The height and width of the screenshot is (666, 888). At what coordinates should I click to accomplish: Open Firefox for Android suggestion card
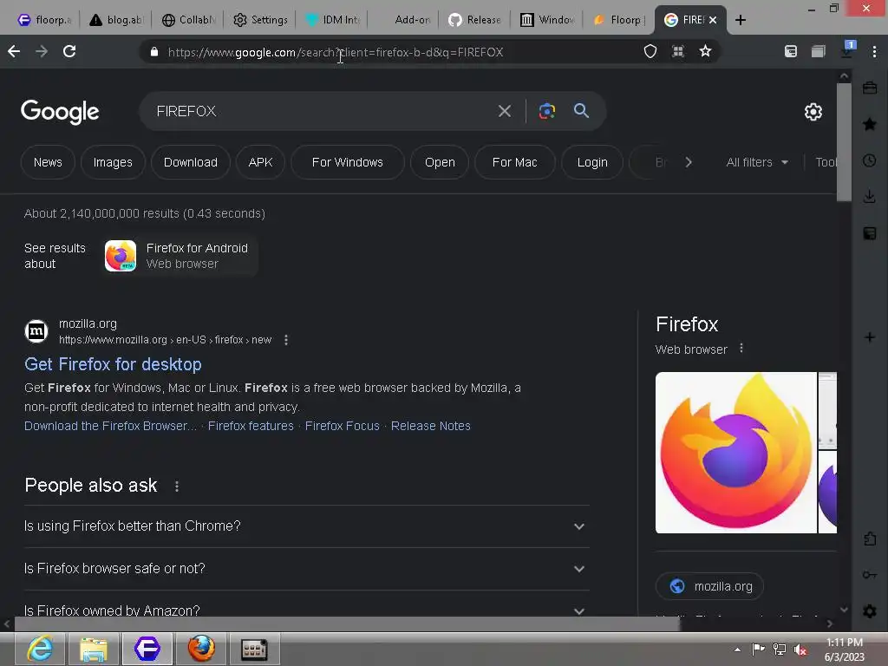(180, 256)
